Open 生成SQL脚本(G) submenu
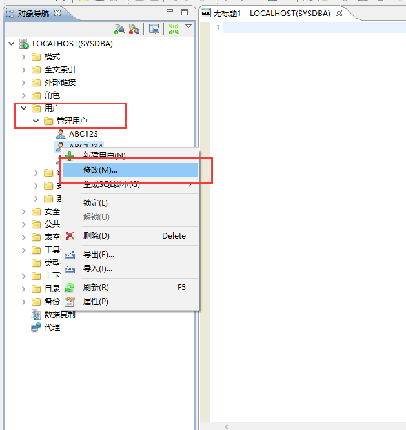Image resolution: width=406 pixels, height=430 pixels. pos(130,184)
